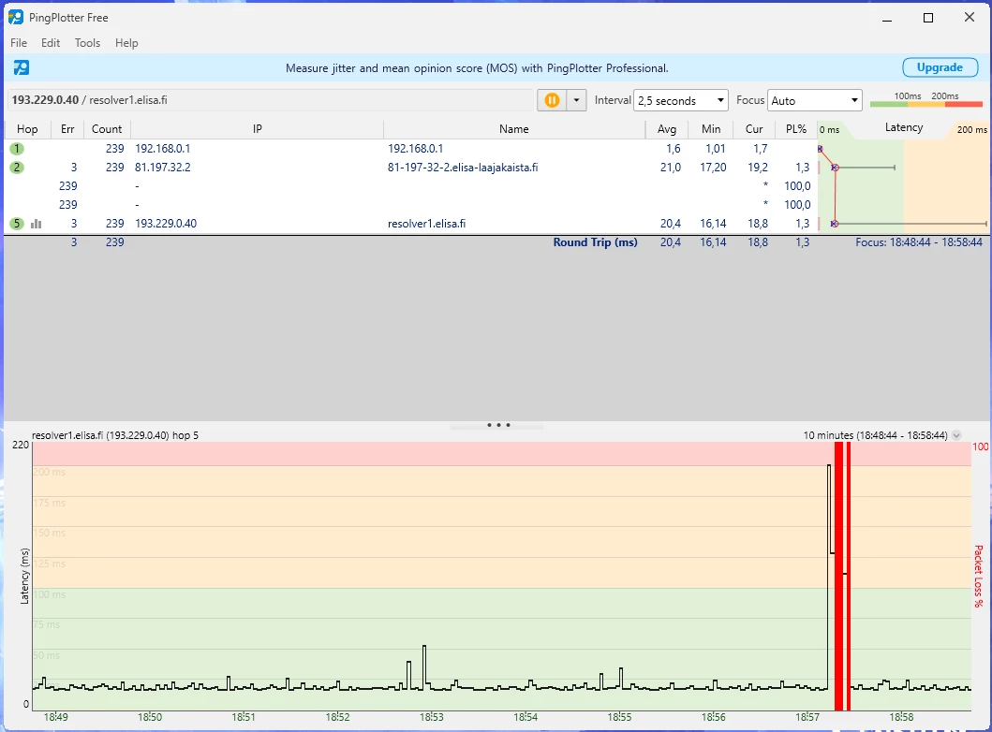Click the Name column header
The width and height of the screenshot is (992, 732).
513,129
